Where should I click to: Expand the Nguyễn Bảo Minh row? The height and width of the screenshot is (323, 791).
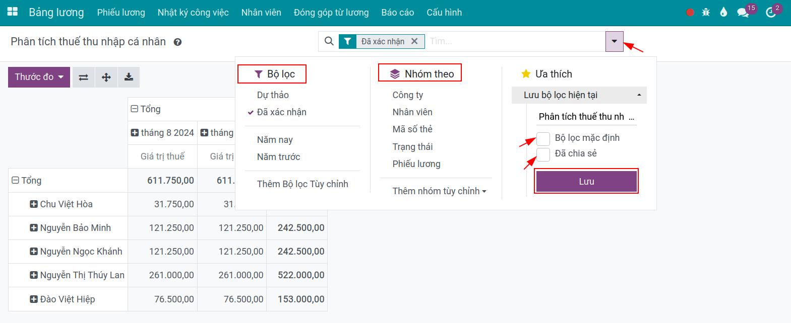(x=34, y=228)
